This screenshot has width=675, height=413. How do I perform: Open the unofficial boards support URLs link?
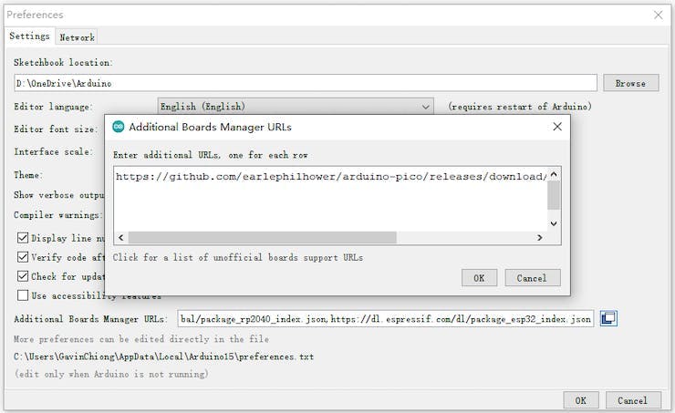238,257
